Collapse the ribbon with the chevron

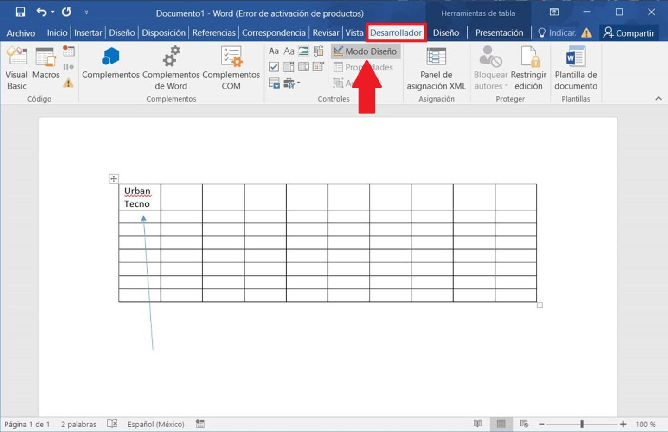point(658,98)
